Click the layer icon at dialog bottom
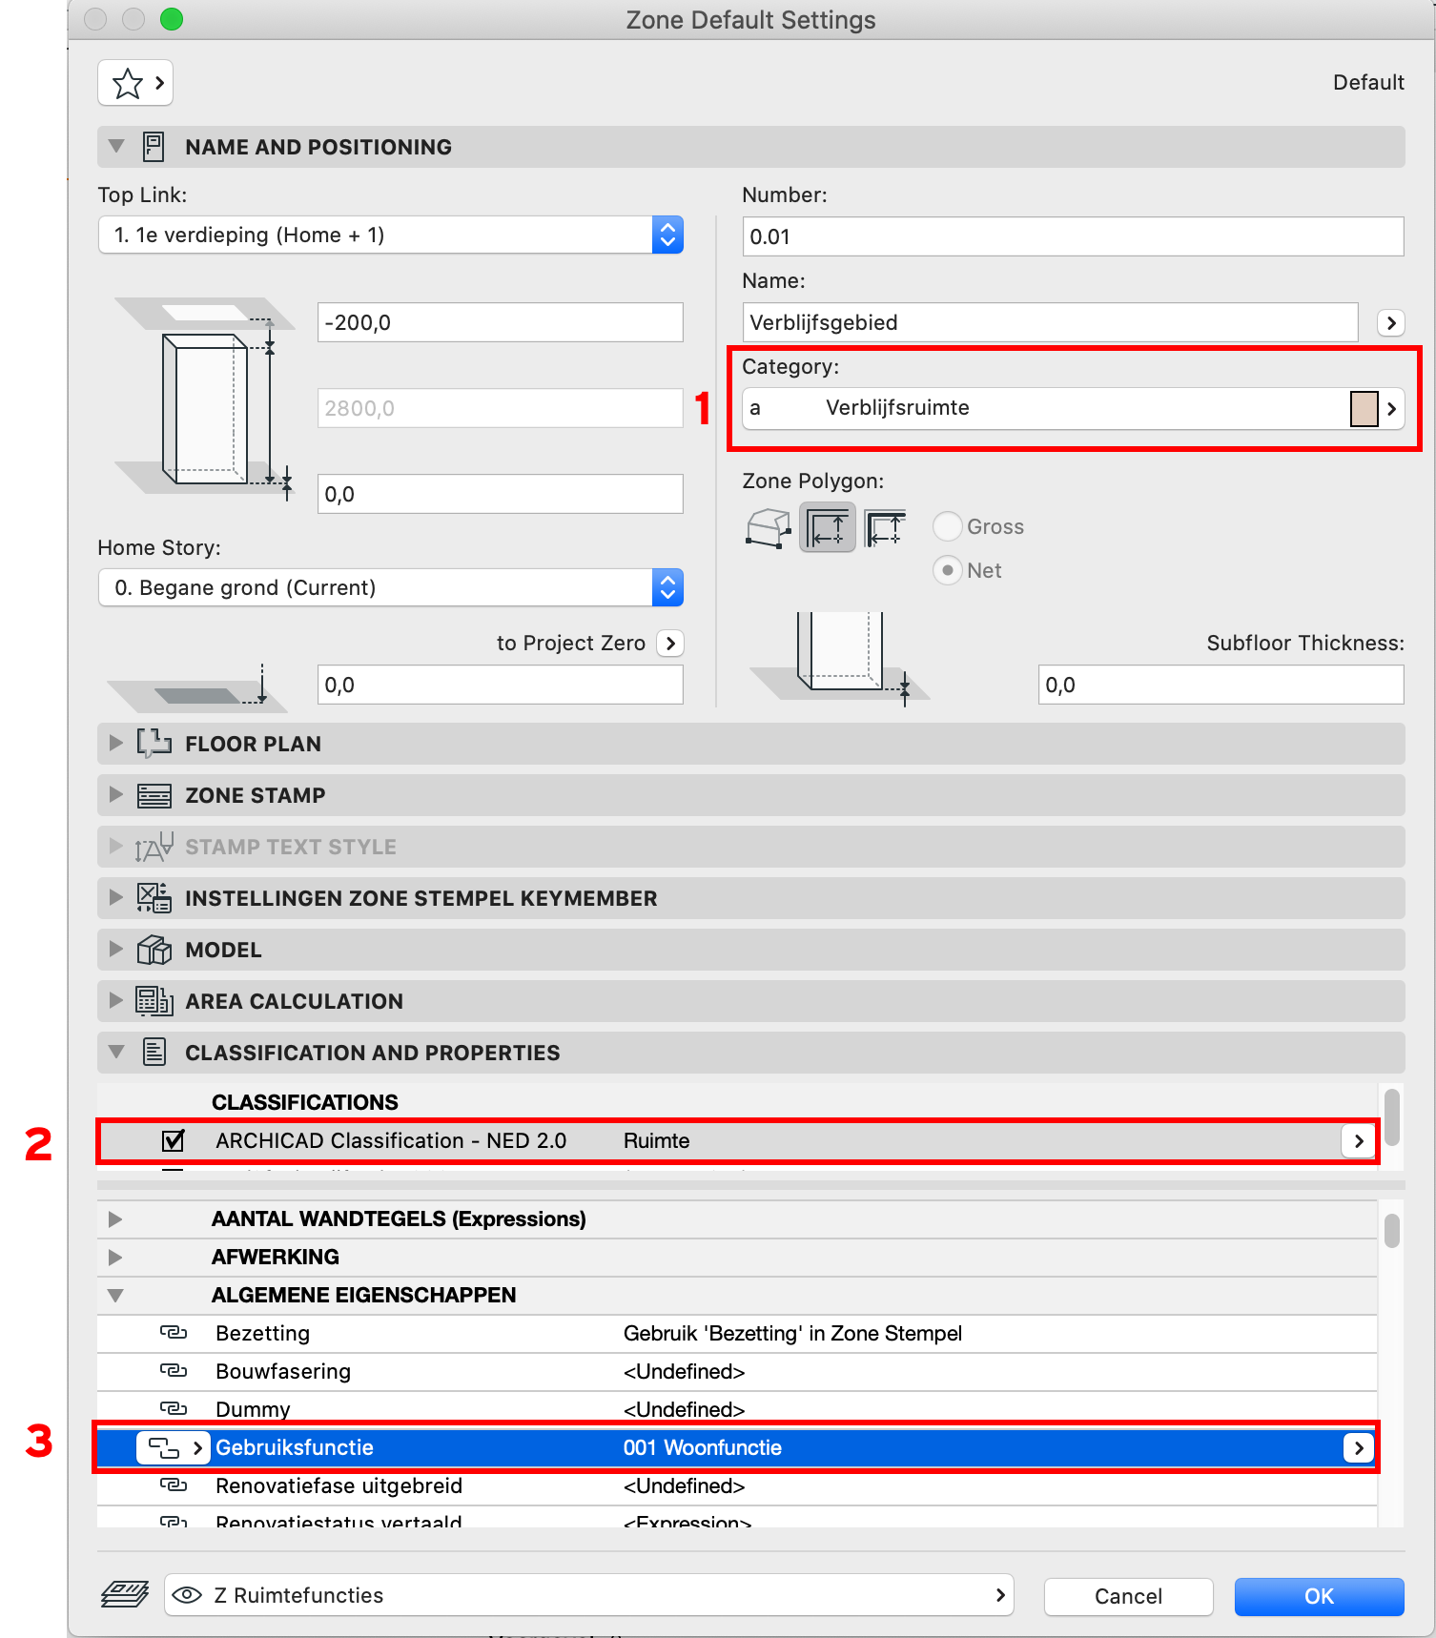This screenshot has height=1638, width=1436. pyautogui.click(x=125, y=1594)
